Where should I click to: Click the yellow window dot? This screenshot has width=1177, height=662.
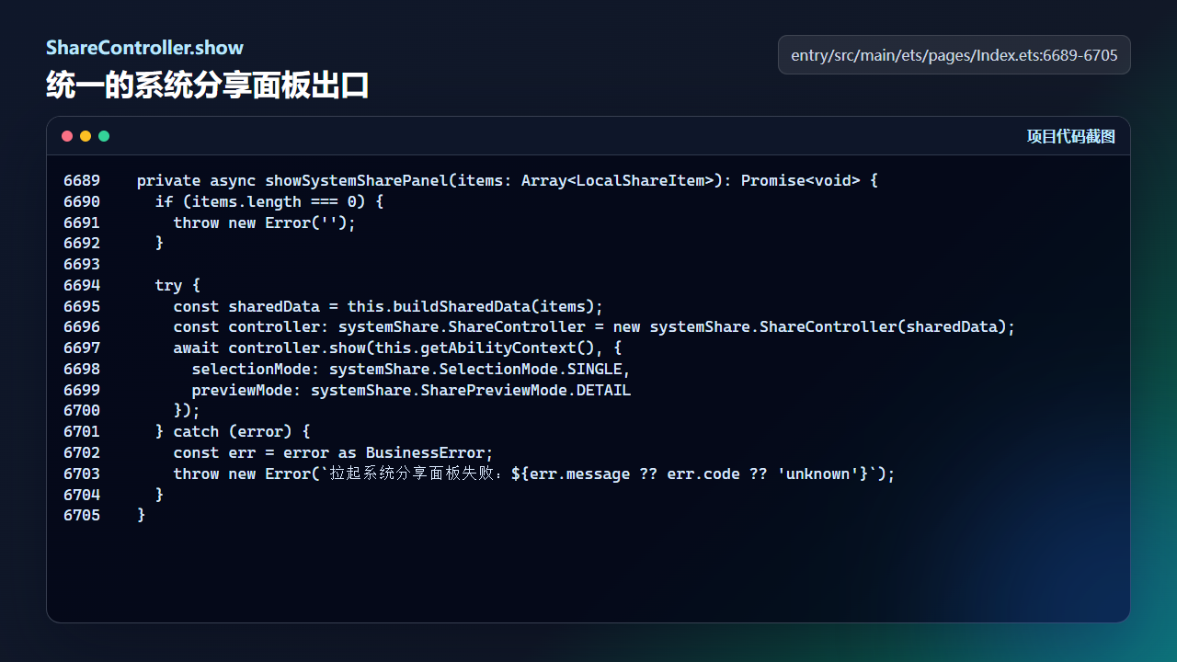(86, 136)
